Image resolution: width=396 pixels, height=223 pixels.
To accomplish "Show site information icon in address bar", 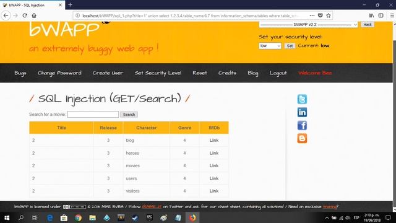I will [77, 15].
